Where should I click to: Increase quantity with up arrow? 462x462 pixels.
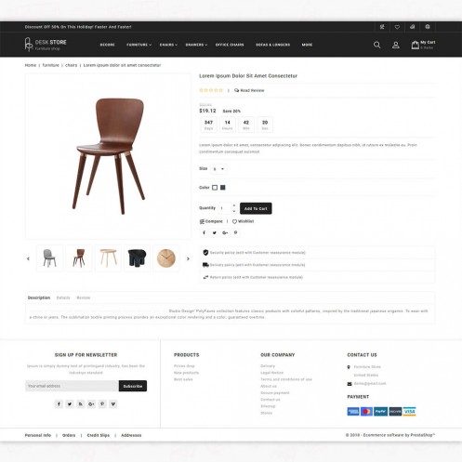(234, 205)
